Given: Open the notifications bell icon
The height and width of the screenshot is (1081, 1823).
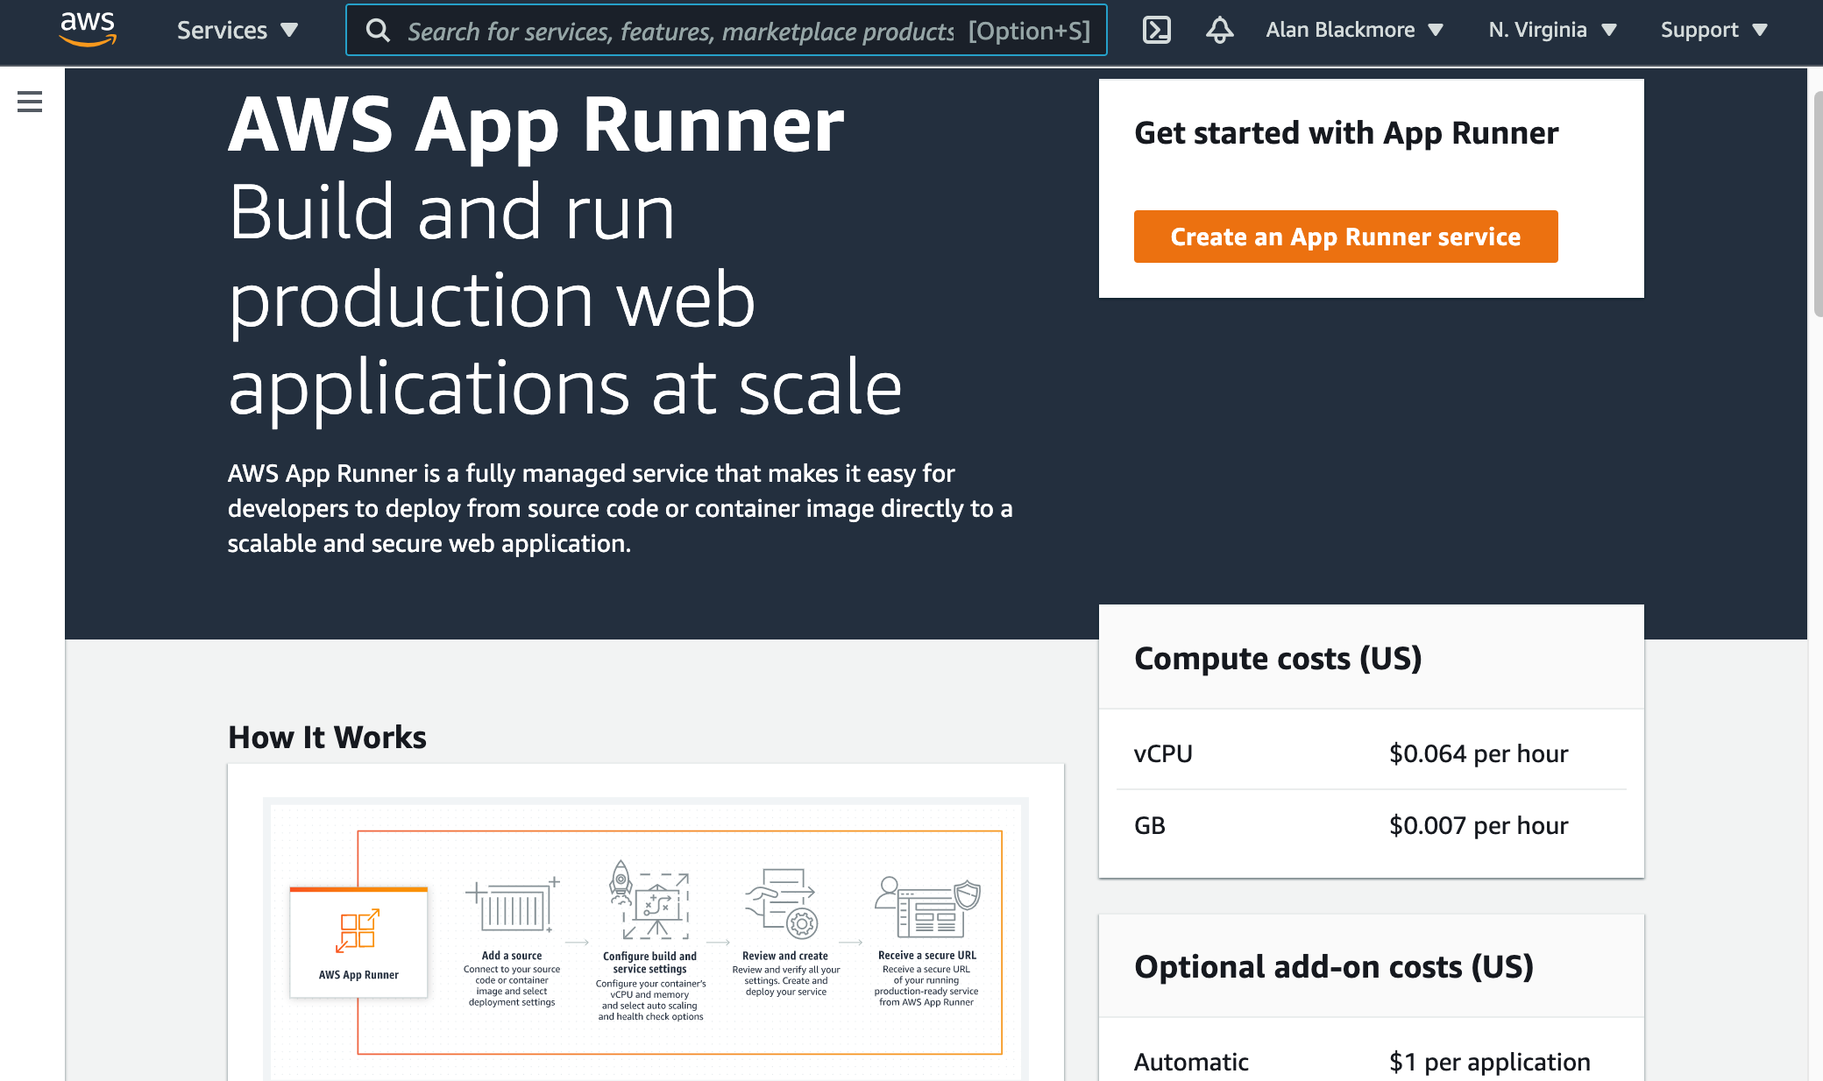Looking at the screenshot, I should click(x=1219, y=29).
